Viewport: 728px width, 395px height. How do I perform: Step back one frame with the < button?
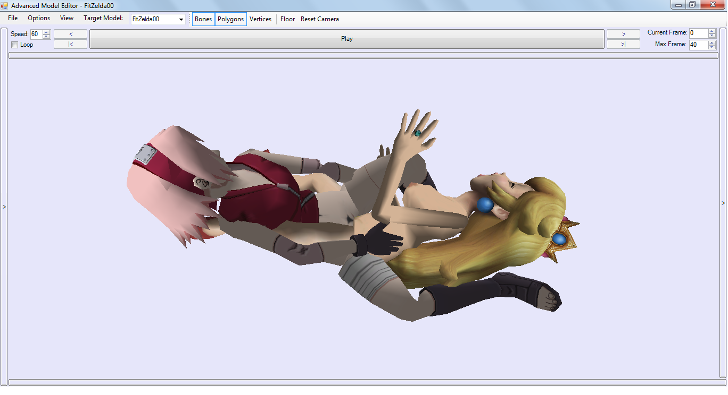pos(70,34)
